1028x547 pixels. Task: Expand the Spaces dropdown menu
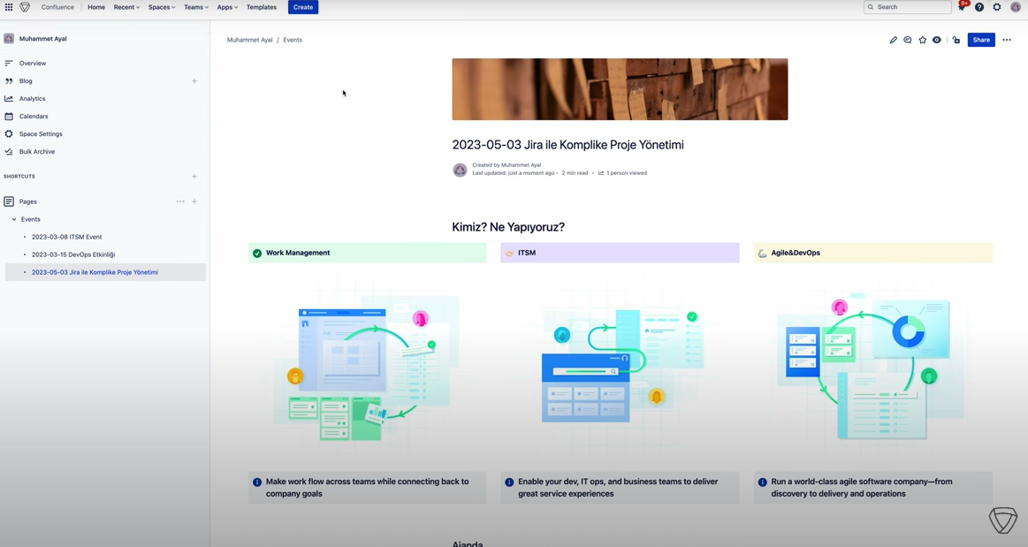point(162,7)
